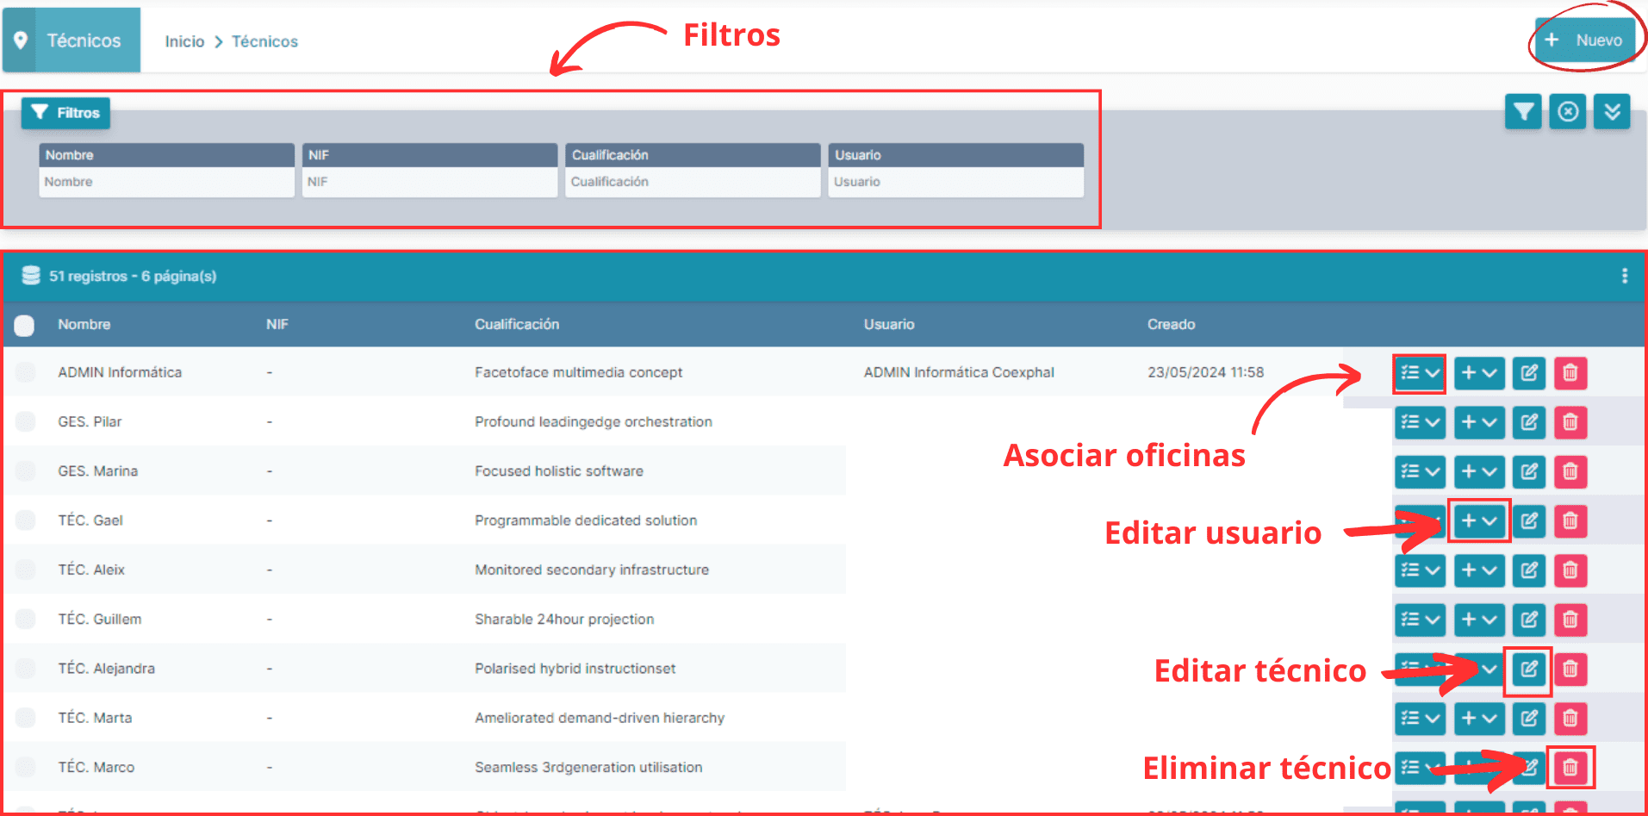Screen dimensions: 1648x816
Task: Click the Nombre filter input field
Action: click(x=166, y=182)
